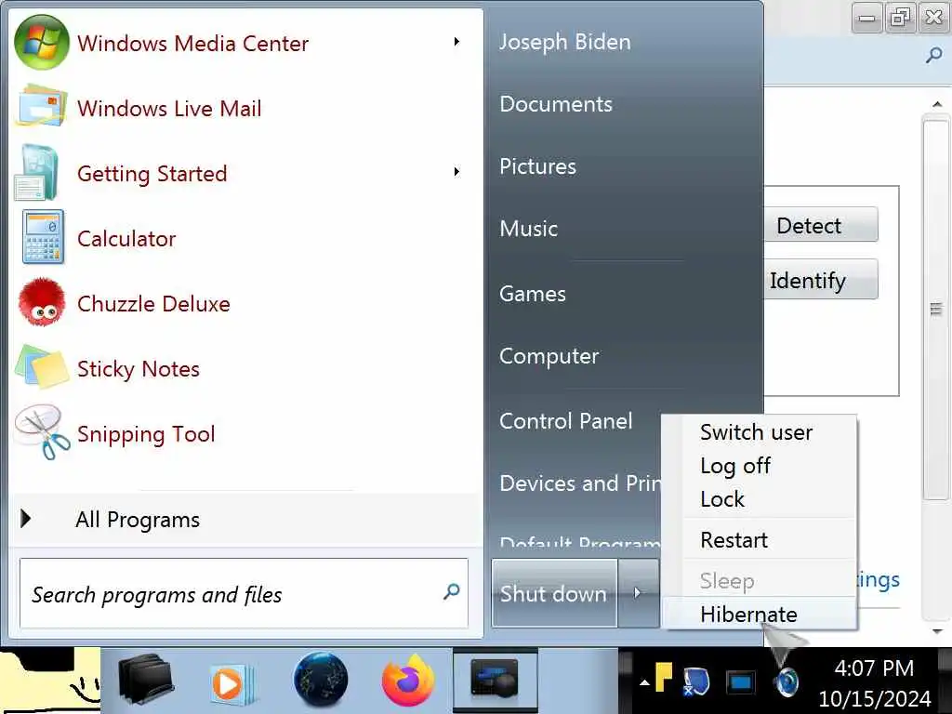Click the monitor display tray icon
The width and height of the screenshot is (952, 714).
pyautogui.click(x=741, y=682)
